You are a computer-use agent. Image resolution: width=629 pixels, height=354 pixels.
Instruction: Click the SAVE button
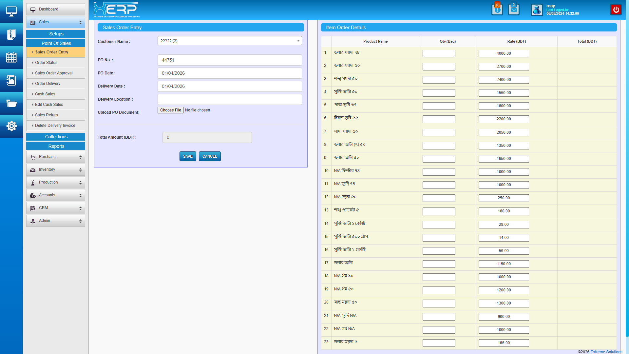(x=188, y=156)
